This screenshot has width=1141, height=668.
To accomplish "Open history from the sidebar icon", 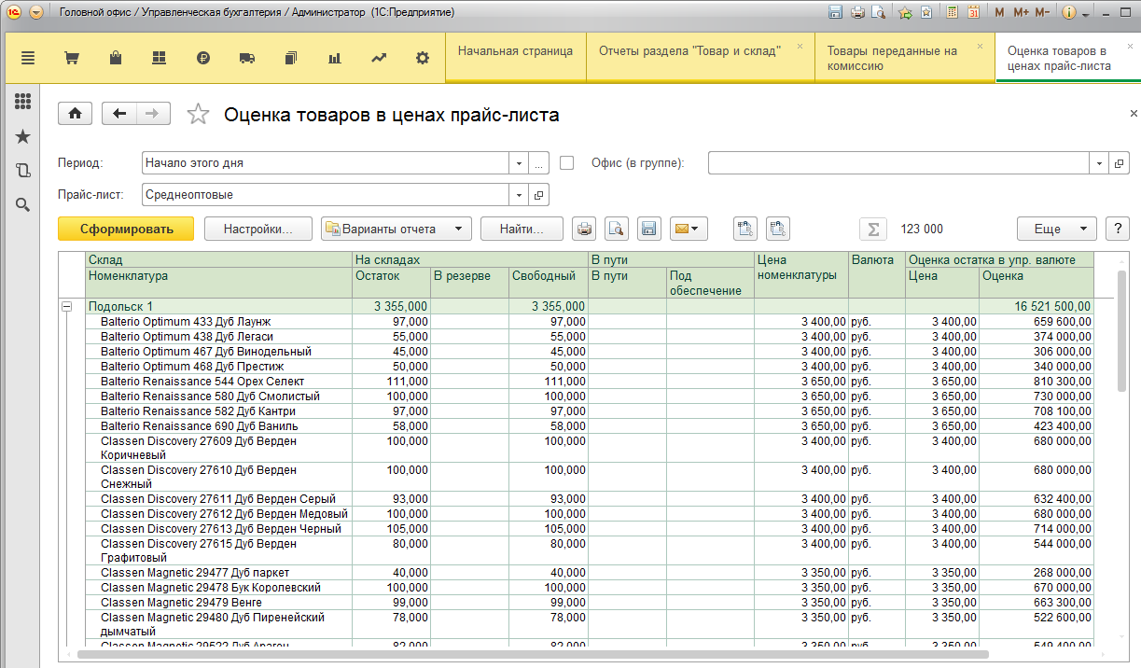I will (x=23, y=170).
